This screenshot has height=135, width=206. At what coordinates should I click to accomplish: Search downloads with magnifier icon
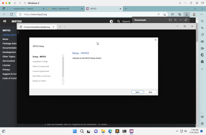(x=175, y=20)
